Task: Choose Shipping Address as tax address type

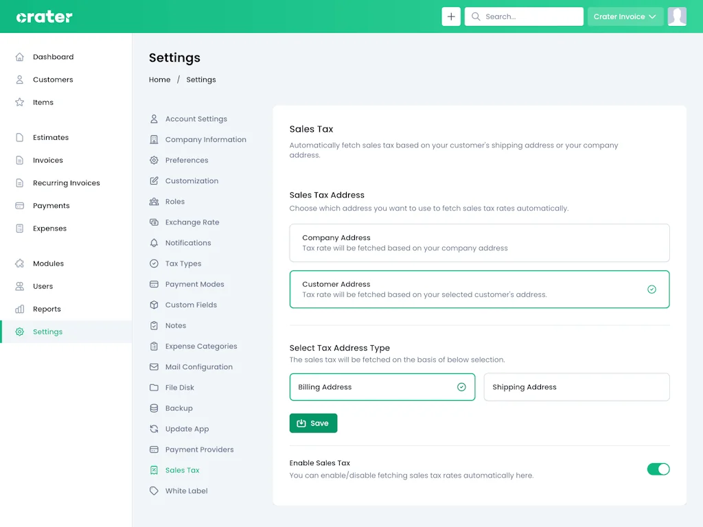Action: click(576, 387)
